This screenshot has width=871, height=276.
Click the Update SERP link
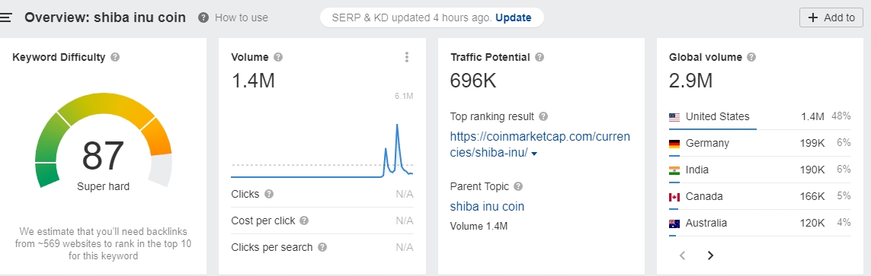coord(514,17)
